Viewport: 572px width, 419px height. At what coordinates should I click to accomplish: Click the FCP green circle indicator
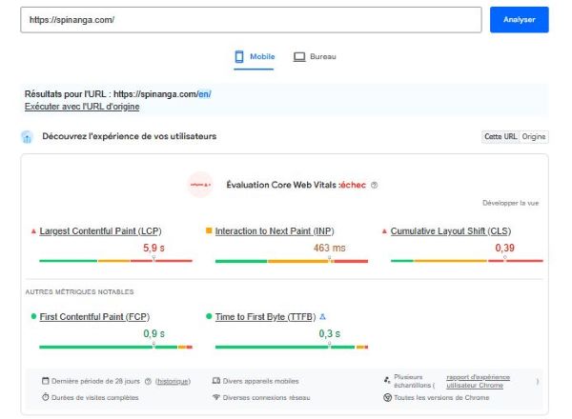click(x=34, y=316)
